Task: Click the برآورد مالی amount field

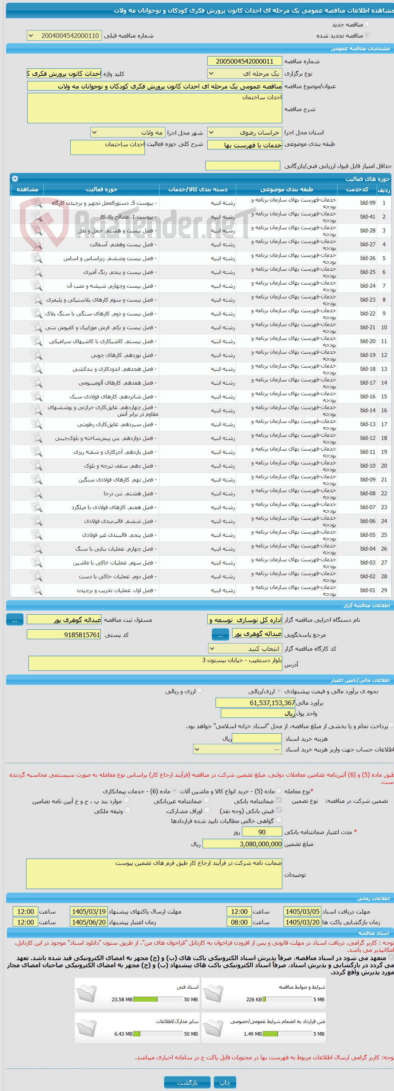Action: pyautogui.click(x=255, y=703)
